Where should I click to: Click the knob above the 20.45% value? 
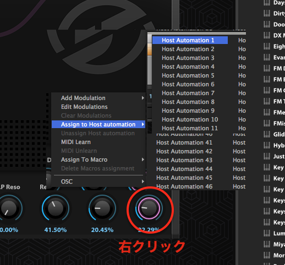pos(102,208)
